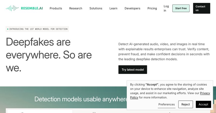Open the Developers menu

pyautogui.click(x=132, y=8)
